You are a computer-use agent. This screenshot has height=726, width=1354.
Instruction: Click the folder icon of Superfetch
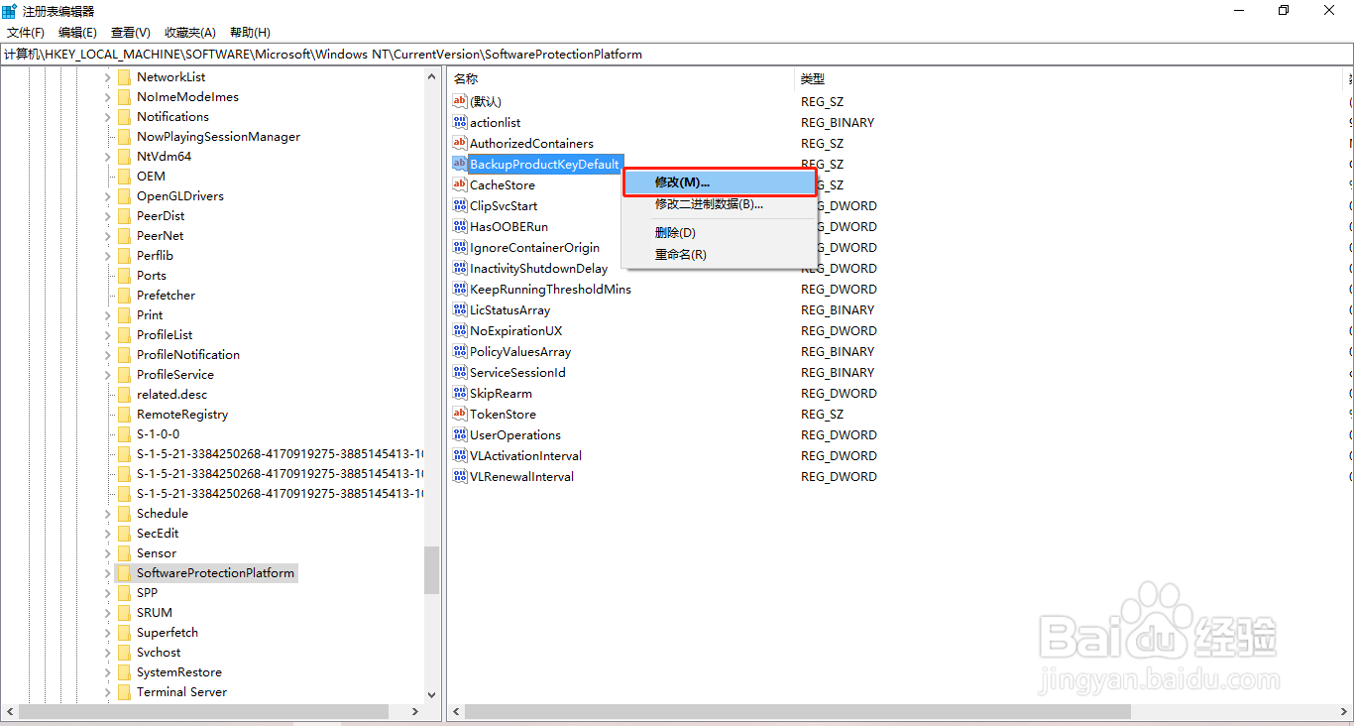pyautogui.click(x=123, y=632)
